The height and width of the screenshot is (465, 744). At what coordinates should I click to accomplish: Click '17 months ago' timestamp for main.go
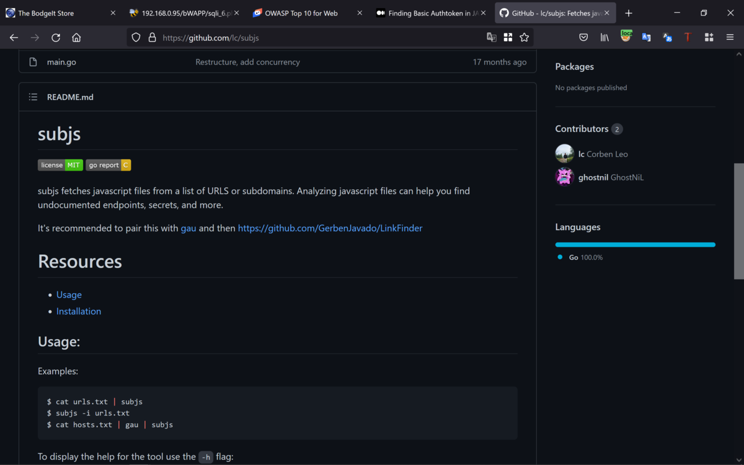[x=500, y=62]
